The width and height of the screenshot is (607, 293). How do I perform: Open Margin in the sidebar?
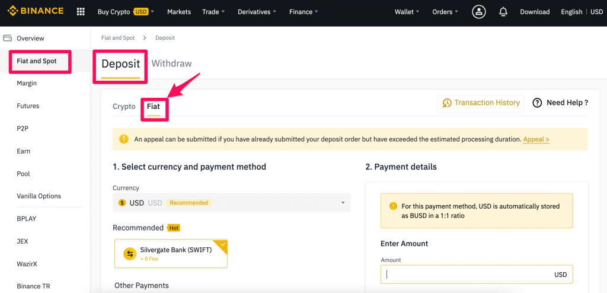(x=27, y=83)
